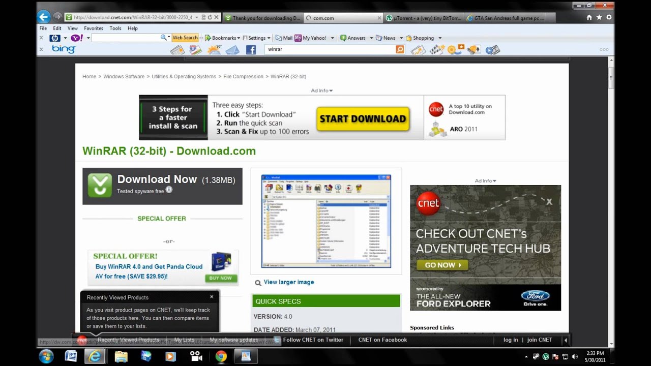Screen dimensions: 651x366
Task: Collapse the CNET bottom bar arrow
Action: point(566,340)
